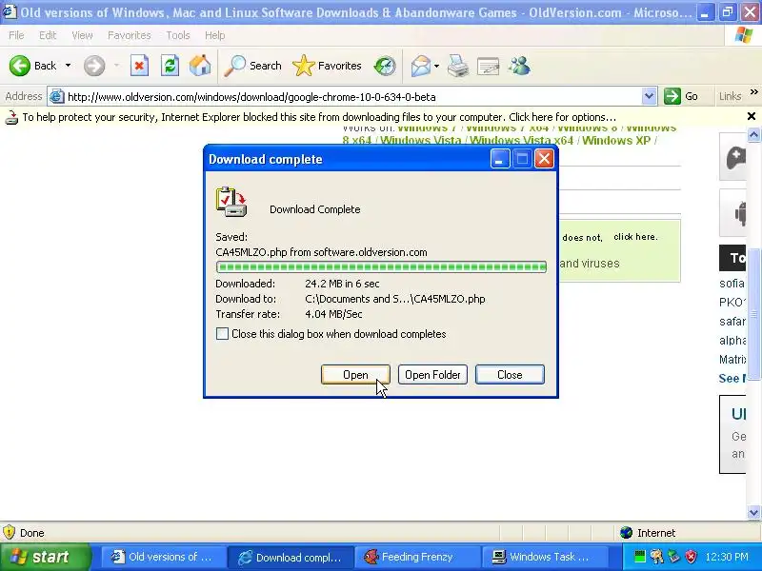Click Close button in download dialog
The width and height of the screenshot is (762, 571).
(510, 374)
